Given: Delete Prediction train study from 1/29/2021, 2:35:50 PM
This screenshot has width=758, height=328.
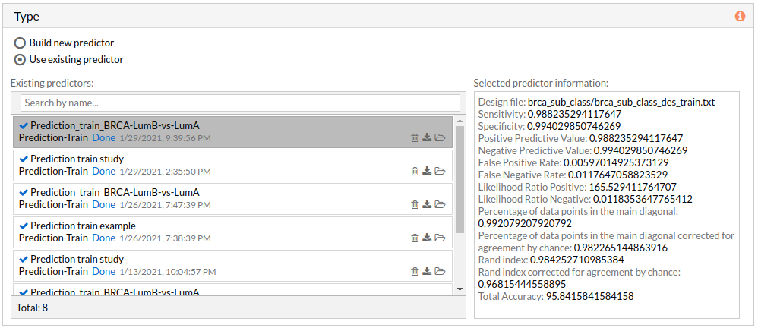Looking at the screenshot, I should click(x=415, y=171).
